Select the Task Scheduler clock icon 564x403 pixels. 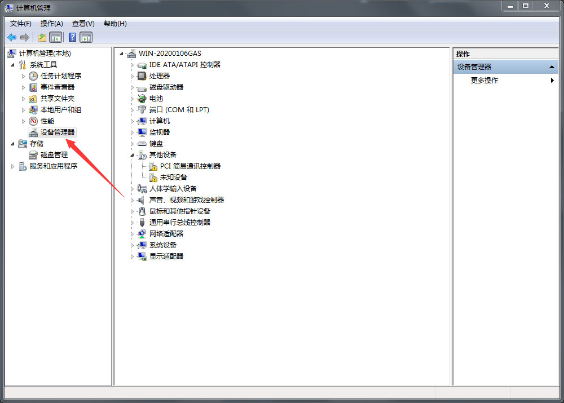click(33, 76)
